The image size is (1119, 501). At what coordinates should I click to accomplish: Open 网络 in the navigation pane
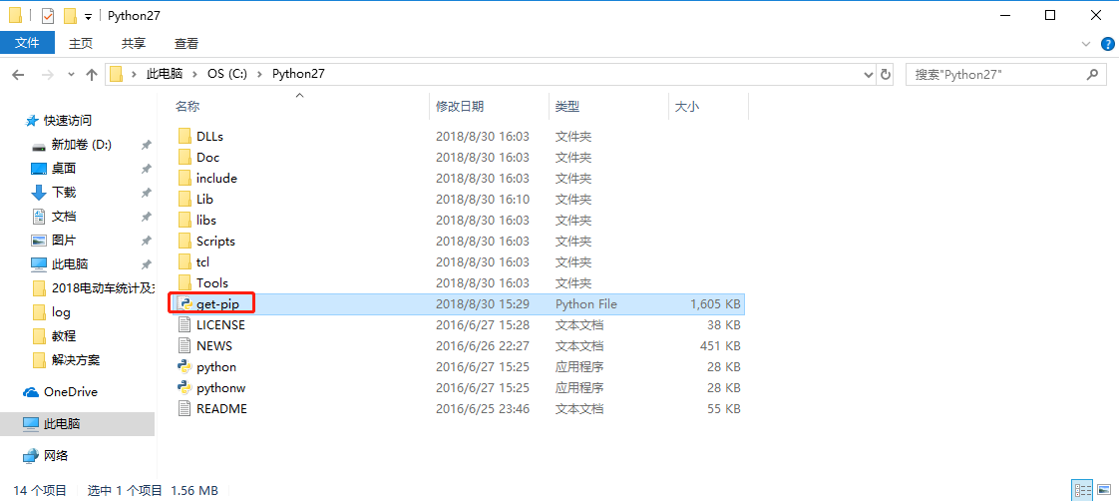click(x=56, y=455)
